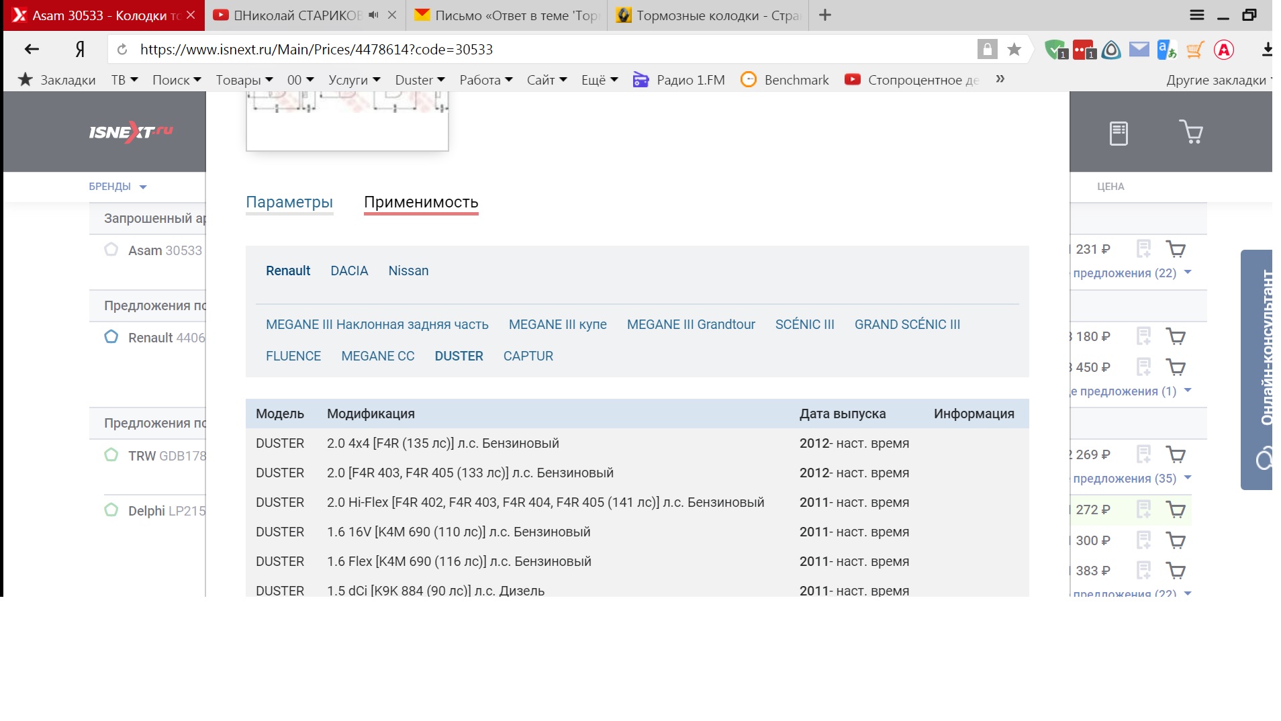Add the 383 ₽ offer to cart

pyautogui.click(x=1176, y=571)
